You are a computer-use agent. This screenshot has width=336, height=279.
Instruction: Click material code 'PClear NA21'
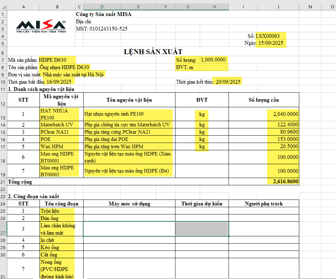(x=54, y=132)
